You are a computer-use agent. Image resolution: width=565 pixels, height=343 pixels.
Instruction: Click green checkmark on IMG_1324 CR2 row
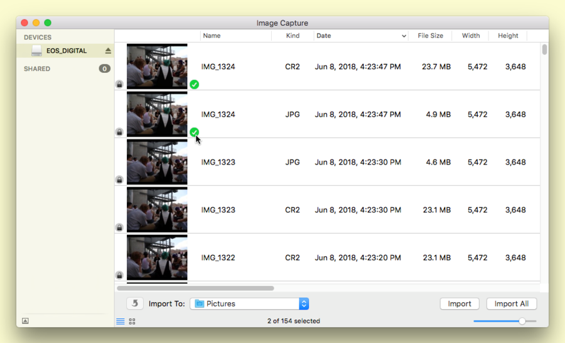[x=195, y=84]
